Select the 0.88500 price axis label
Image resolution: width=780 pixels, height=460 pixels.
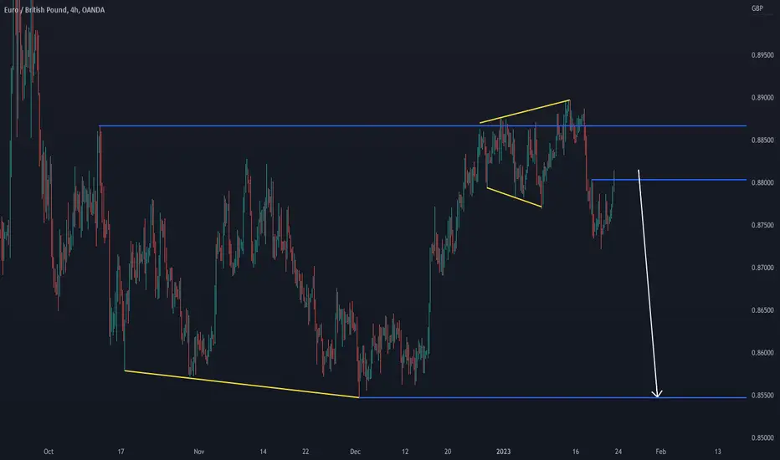(762, 141)
